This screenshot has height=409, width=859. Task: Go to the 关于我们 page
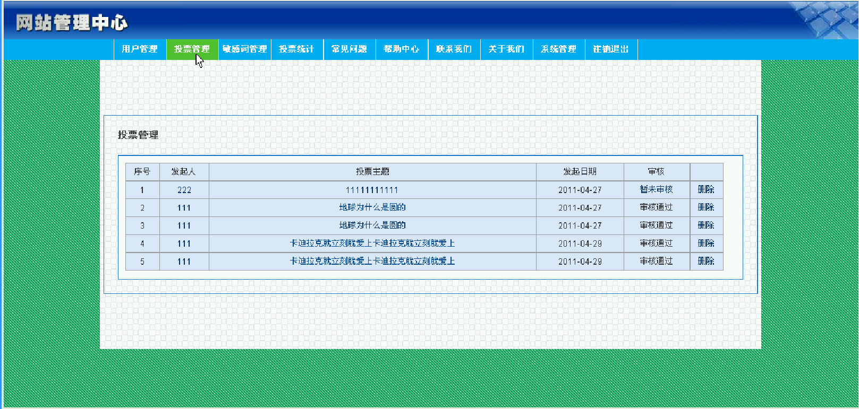pyautogui.click(x=507, y=49)
